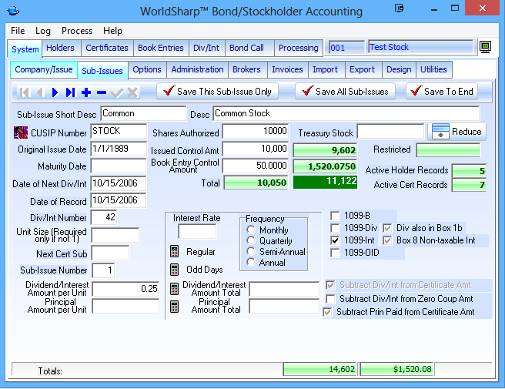Click calculator icon beside Regular
Image resolution: width=505 pixels, height=389 pixels.
(175, 251)
